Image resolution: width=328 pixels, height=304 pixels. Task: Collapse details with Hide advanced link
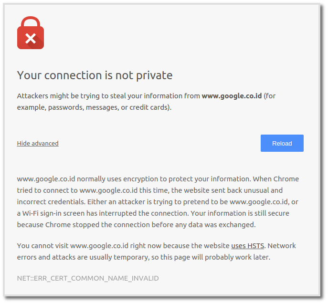point(38,144)
